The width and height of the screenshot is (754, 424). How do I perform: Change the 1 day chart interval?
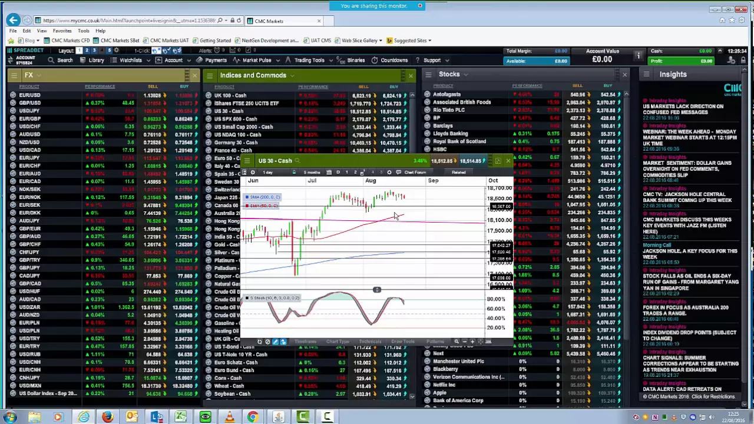click(x=268, y=173)
